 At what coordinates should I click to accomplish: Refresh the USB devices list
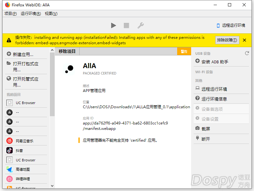pos(247,53)
